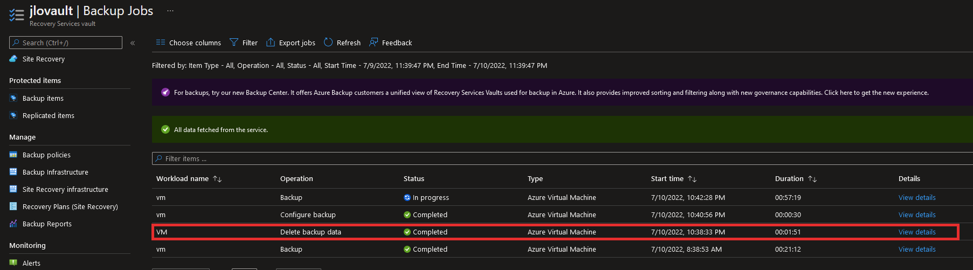Click the Choose columns icon
Viewport: 973px width, 270px height.
coord(161,42)
